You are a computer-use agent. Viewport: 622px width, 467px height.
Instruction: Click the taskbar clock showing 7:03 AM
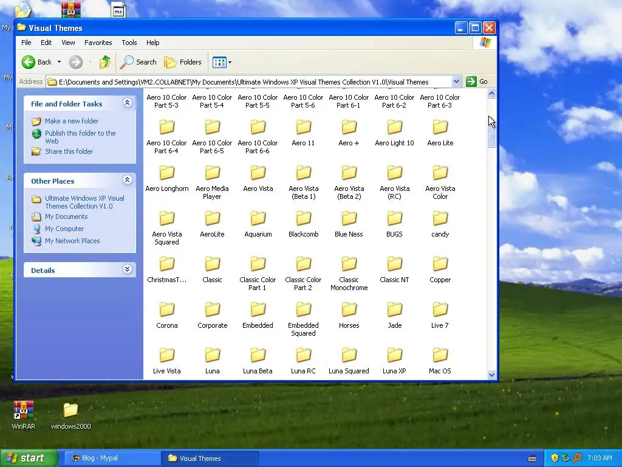tap(600, 458)
